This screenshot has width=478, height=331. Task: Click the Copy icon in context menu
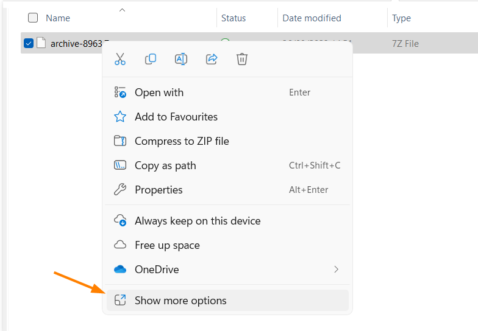tap(151, 59)
